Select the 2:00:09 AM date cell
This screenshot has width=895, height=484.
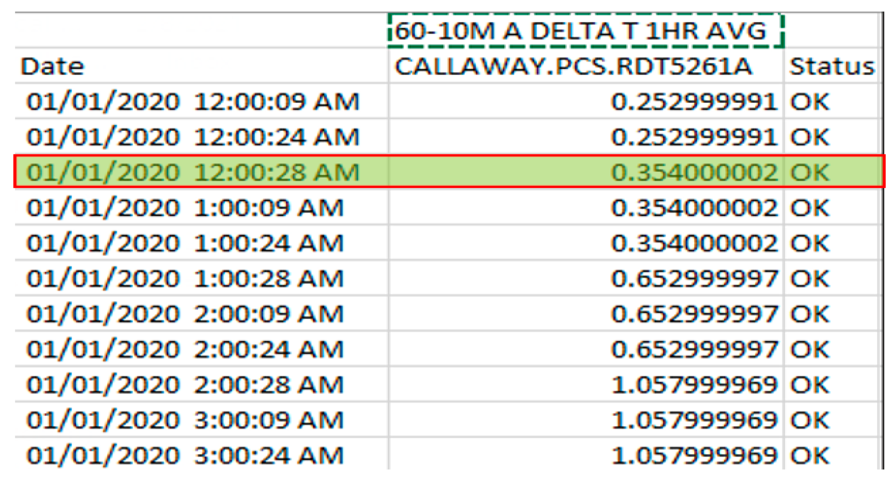185,314
